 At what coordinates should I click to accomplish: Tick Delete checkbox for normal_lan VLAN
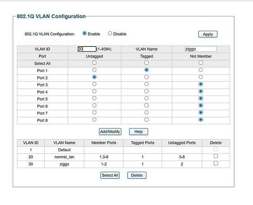click(216, 156)
